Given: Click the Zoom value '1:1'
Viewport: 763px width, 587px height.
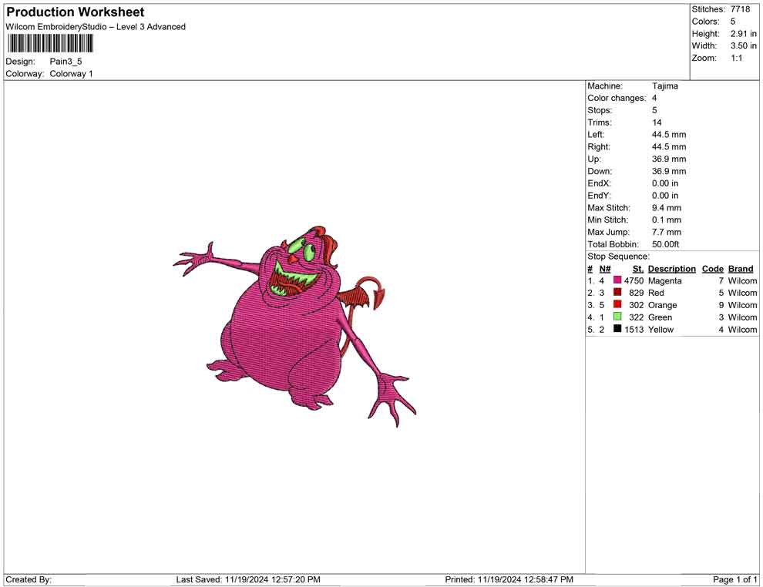Looking at the screenshot, I should tap(737, 58).
